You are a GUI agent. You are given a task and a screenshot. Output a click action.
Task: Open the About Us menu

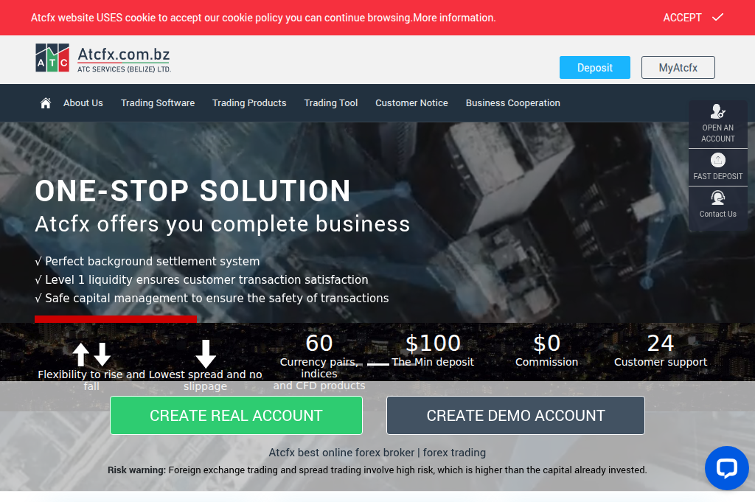(x=83, y=103)
